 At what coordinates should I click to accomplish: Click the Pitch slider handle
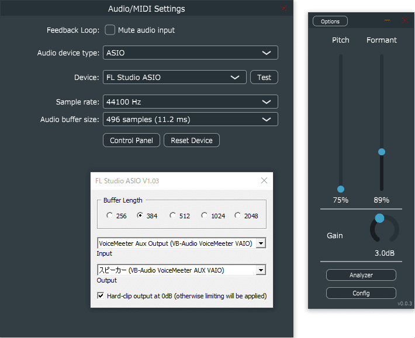tap(341, 189)
